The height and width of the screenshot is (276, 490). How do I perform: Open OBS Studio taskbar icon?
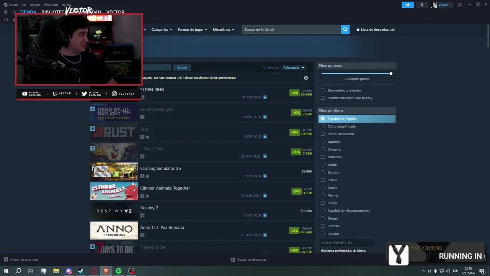click(131, 271)
